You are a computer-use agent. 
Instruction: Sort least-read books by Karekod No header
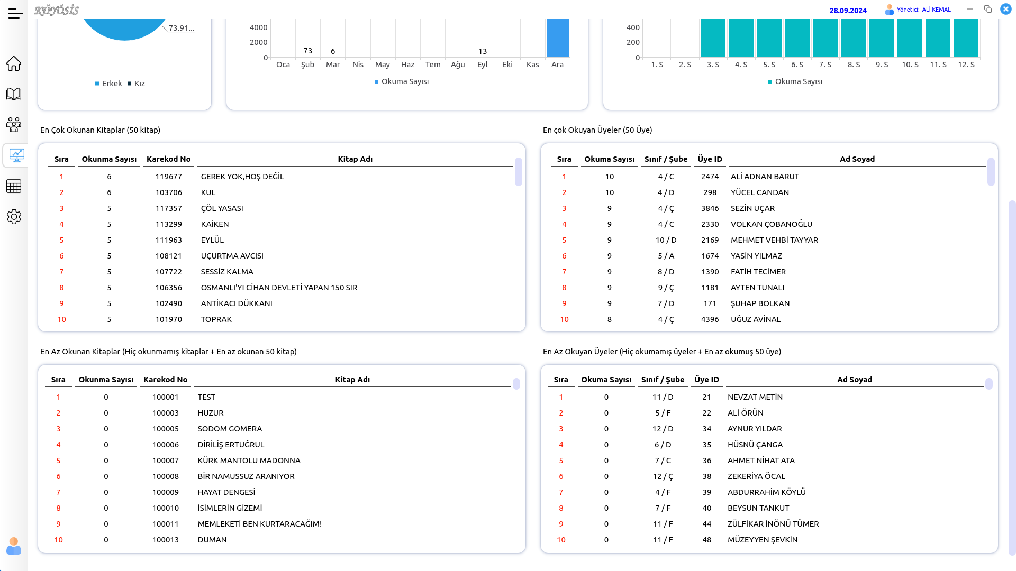(x=165, y=380)
